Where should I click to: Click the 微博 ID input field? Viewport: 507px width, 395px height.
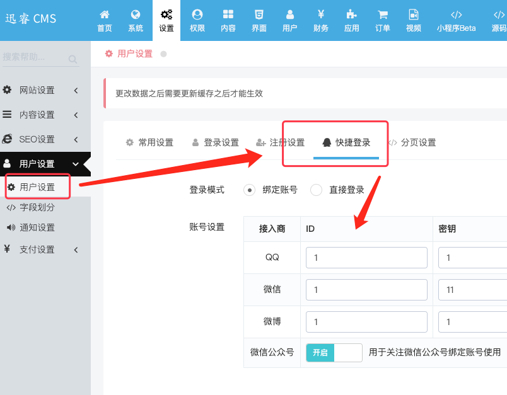[366, 322]
